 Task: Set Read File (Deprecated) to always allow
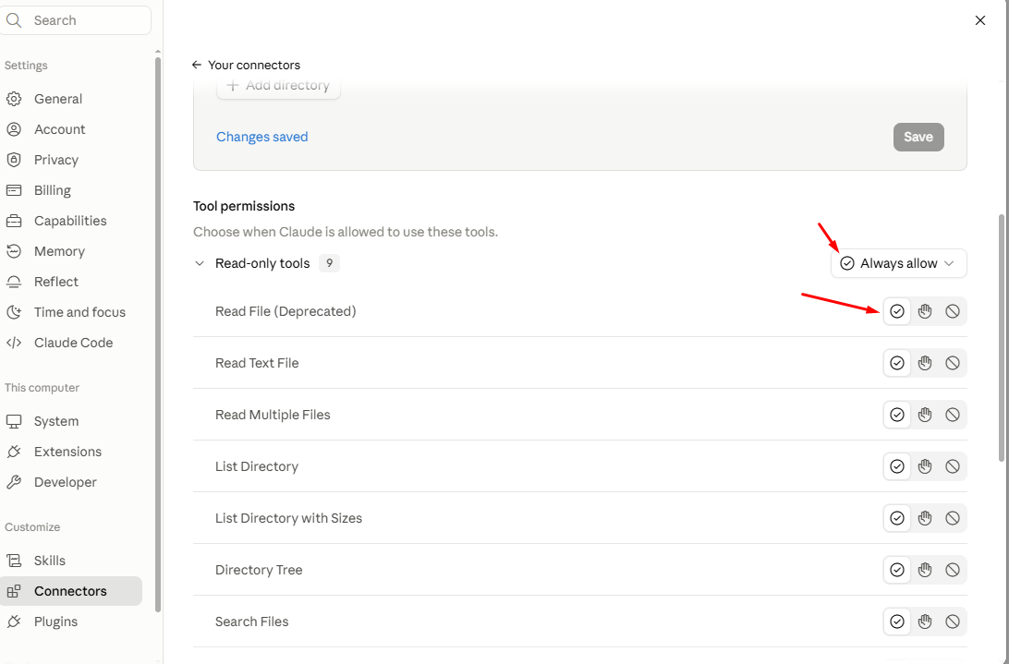pos(897,311)
